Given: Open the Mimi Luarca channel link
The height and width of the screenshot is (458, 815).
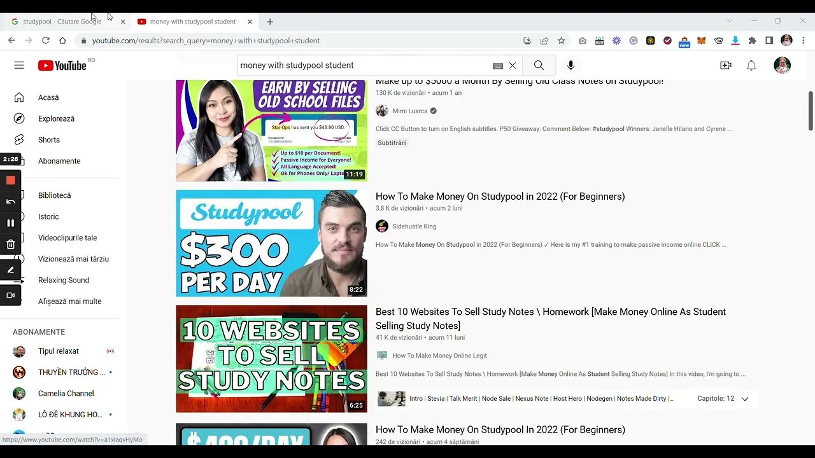Looking at the screenshot, I should (x=410, y=111).
